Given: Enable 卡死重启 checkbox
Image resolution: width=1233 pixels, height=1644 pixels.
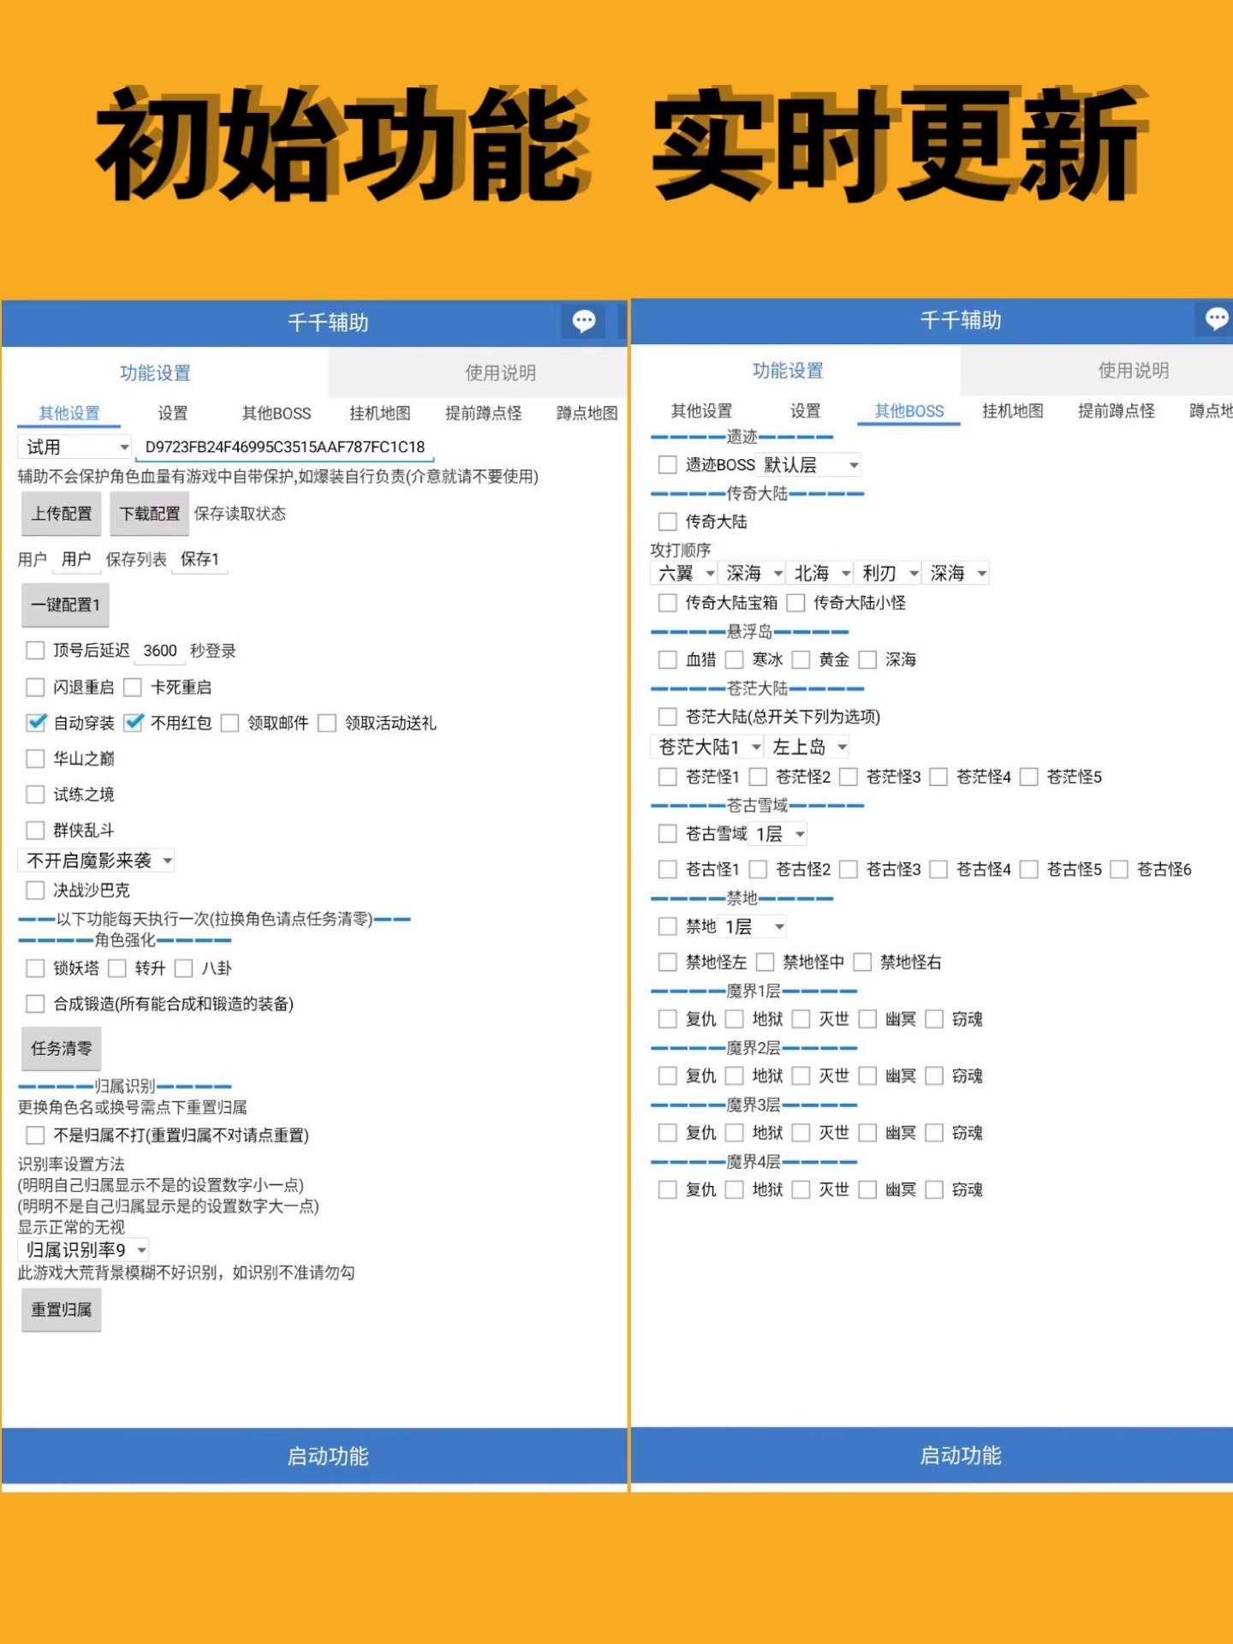Looking at the screenshot, I should click(133, 687).
